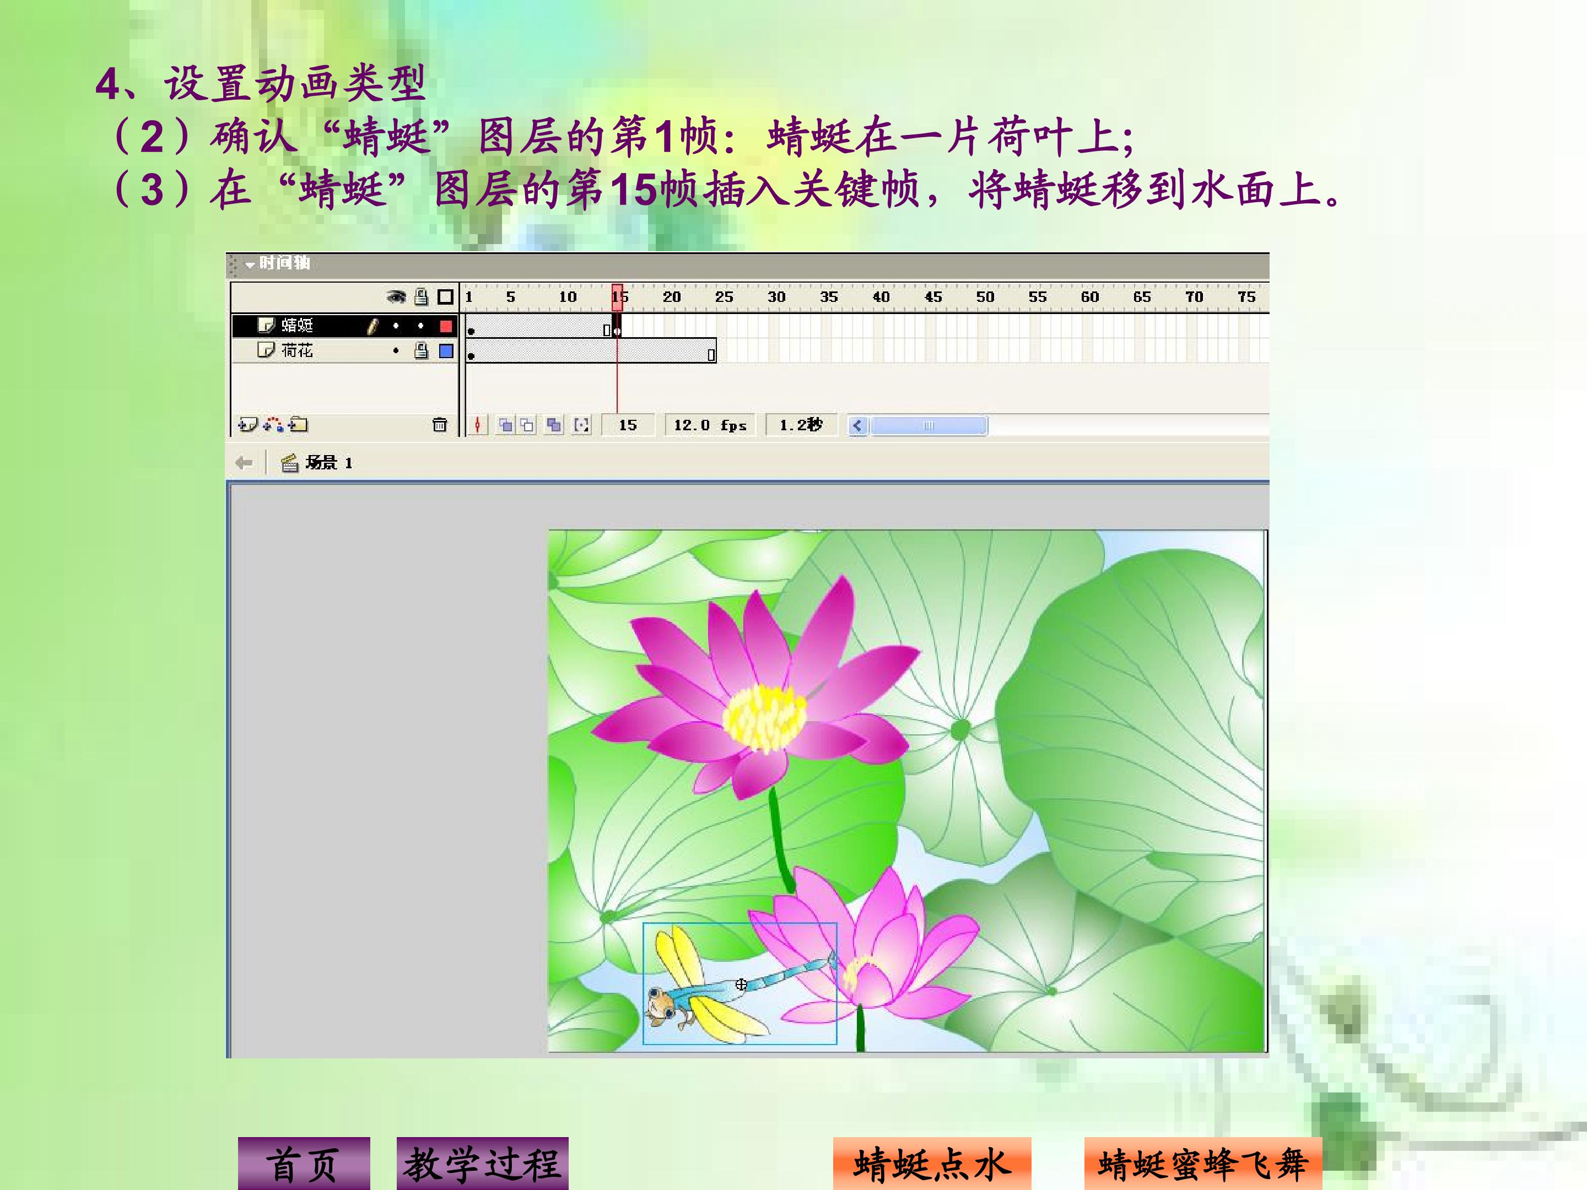The image size is (1587, 1190).
Task: Click the 12.0 fps frame rate field
Action: [710, 425]
